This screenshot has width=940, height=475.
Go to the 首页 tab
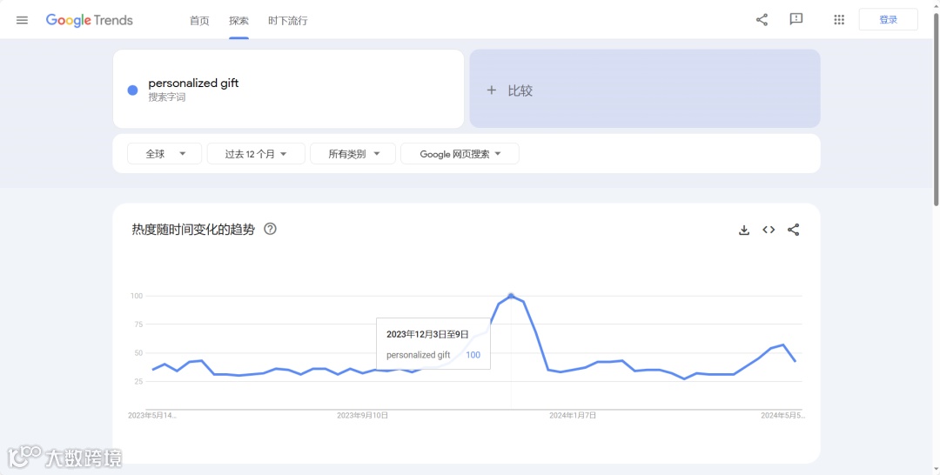point(199,21)
